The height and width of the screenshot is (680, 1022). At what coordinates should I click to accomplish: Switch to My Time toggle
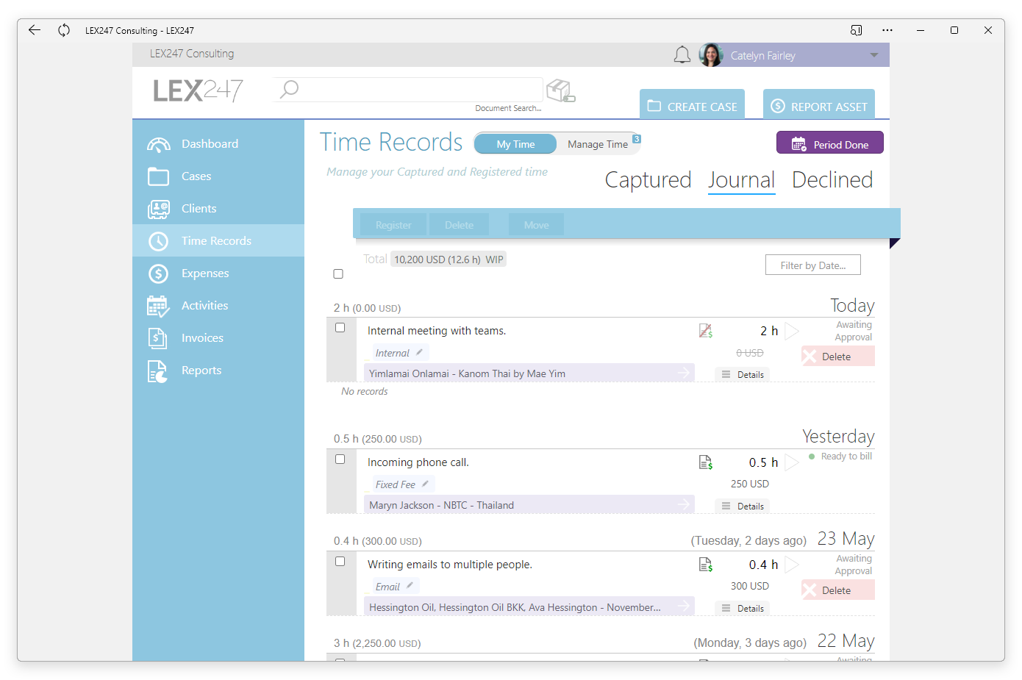515,144
